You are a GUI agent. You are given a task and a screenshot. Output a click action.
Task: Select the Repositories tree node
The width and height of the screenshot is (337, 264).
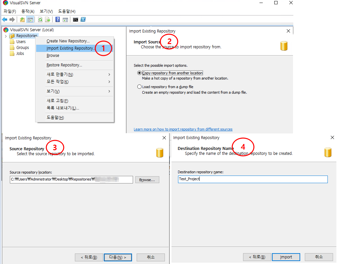pyautogui.click(x=27, y=36)
